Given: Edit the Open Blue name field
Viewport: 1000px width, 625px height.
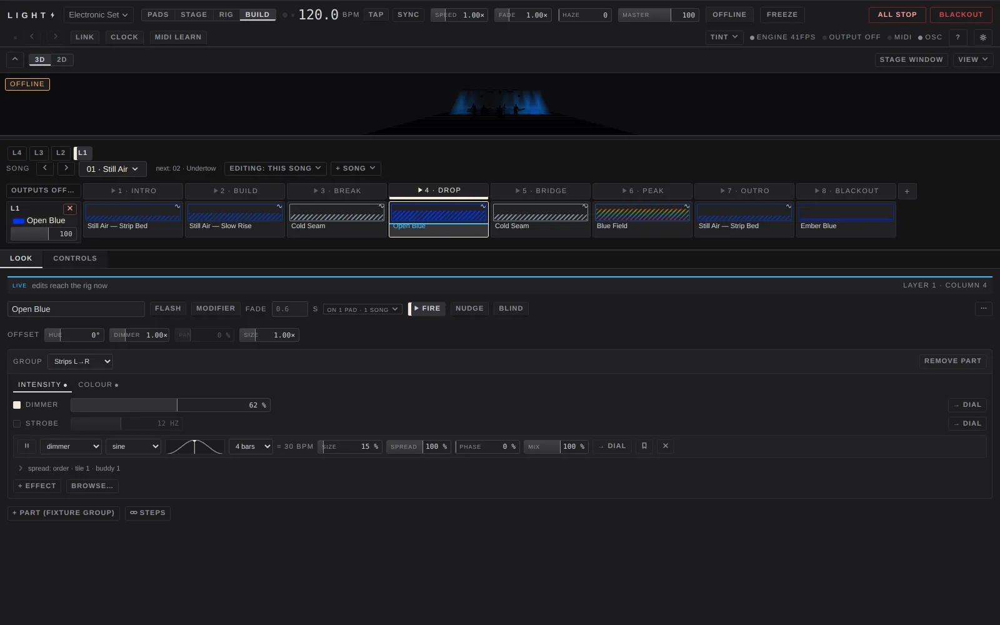Looking at the screenshot, I should pos(76,309).
